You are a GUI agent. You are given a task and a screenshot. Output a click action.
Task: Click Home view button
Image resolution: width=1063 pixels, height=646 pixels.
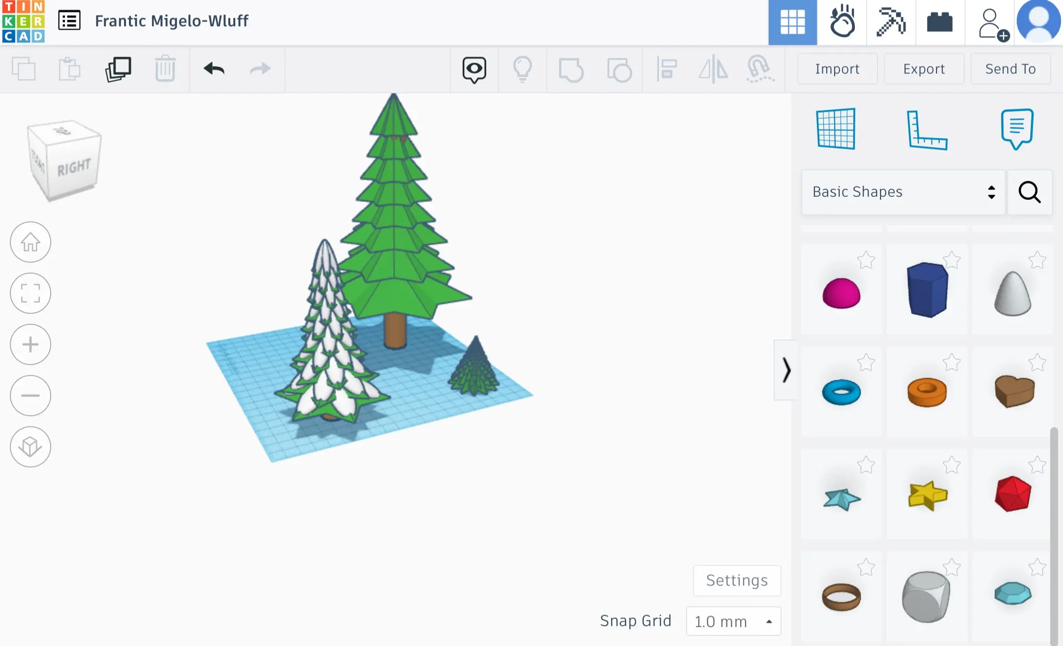click(x=31, y=242)
